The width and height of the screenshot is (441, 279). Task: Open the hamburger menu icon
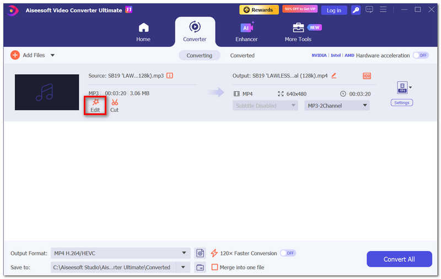(x=383, y=9)
